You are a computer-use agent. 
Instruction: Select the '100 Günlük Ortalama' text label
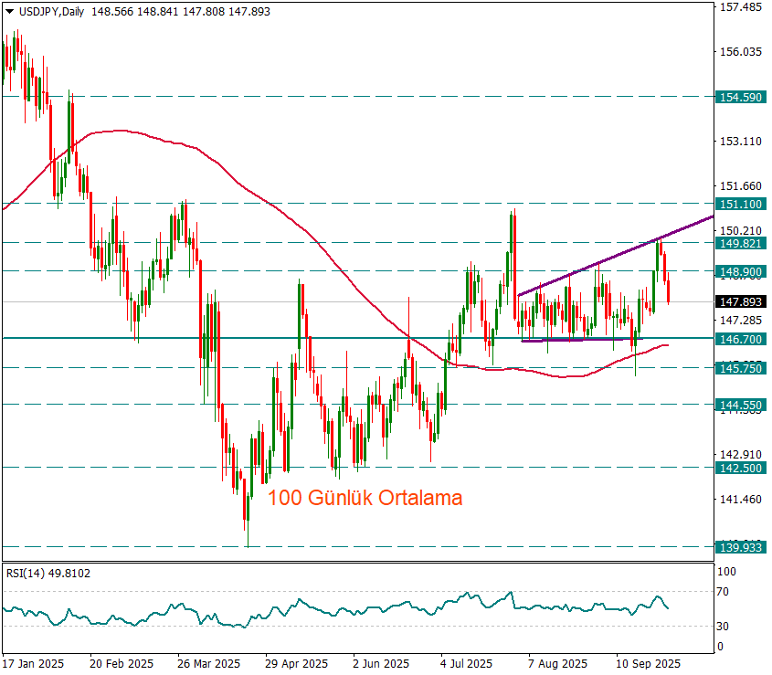pyautogui.click(x=365, y=499)
